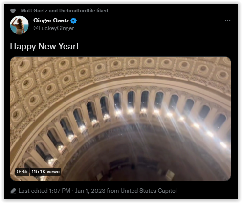The width and height of the screenshot is (242, 203).
Task: Click the 115.1K views counter
Action: click(45, 172)
